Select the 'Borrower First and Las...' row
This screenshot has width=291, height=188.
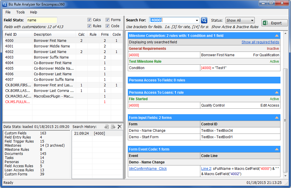point(63,85)
